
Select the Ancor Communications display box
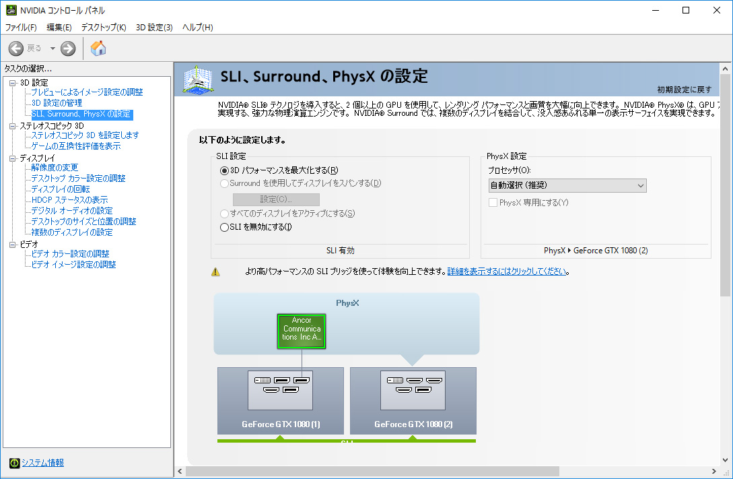[302, 331]
